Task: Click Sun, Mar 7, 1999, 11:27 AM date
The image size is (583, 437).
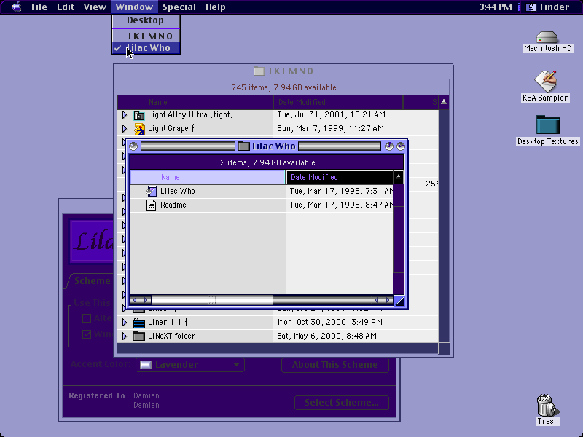Action: (331, 129)
